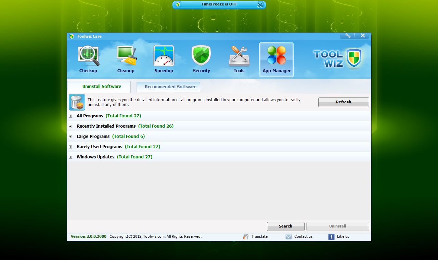The image size is (438, 260).
Task: Click the Total Found 26 count text
Action: point(156,126)
